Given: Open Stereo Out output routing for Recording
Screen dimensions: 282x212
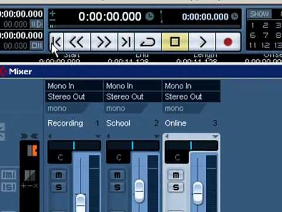Looking at the screenshot, I should pyautogui.click(x=74, y=97).
